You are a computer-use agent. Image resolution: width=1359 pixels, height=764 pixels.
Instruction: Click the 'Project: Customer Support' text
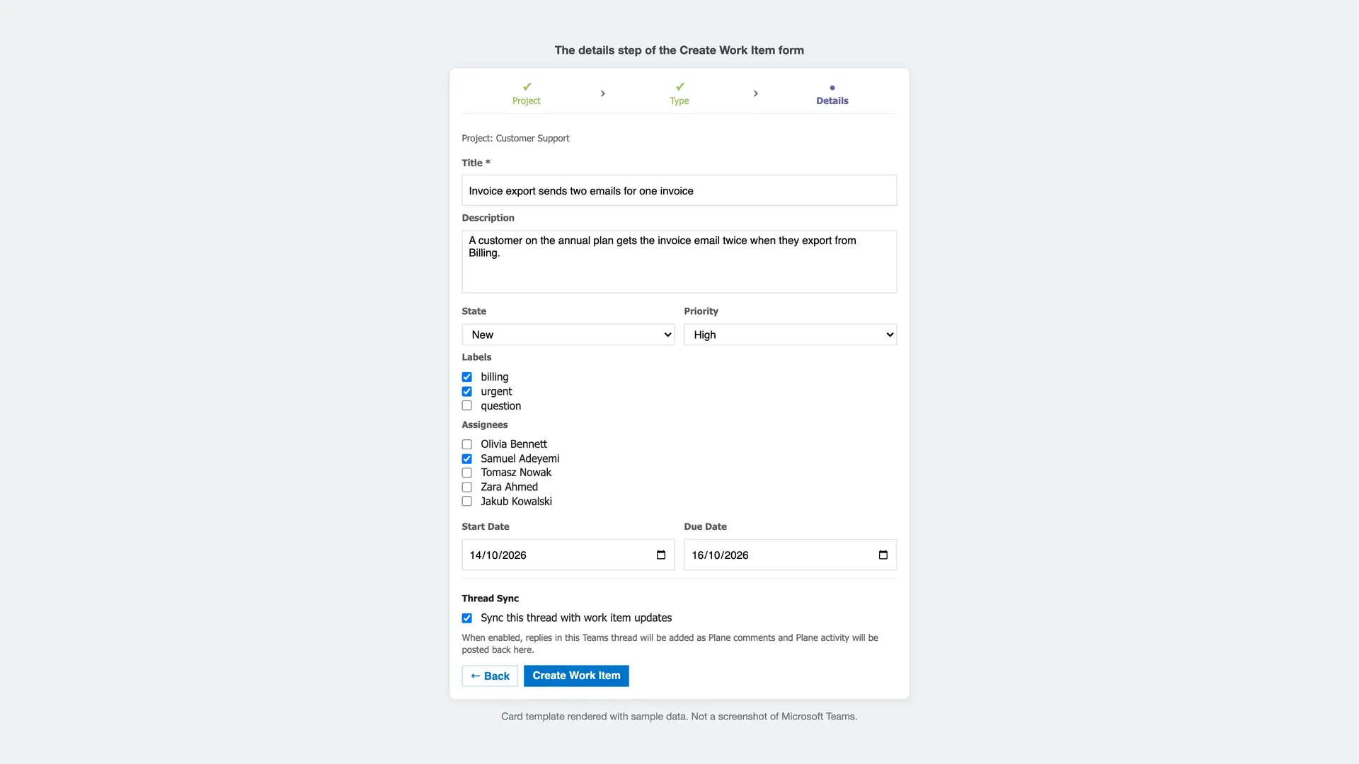[516, 138]
